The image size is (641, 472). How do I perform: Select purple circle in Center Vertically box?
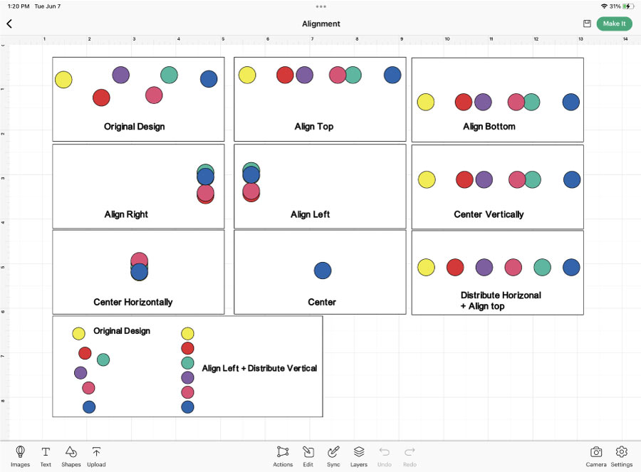(484, 179)
